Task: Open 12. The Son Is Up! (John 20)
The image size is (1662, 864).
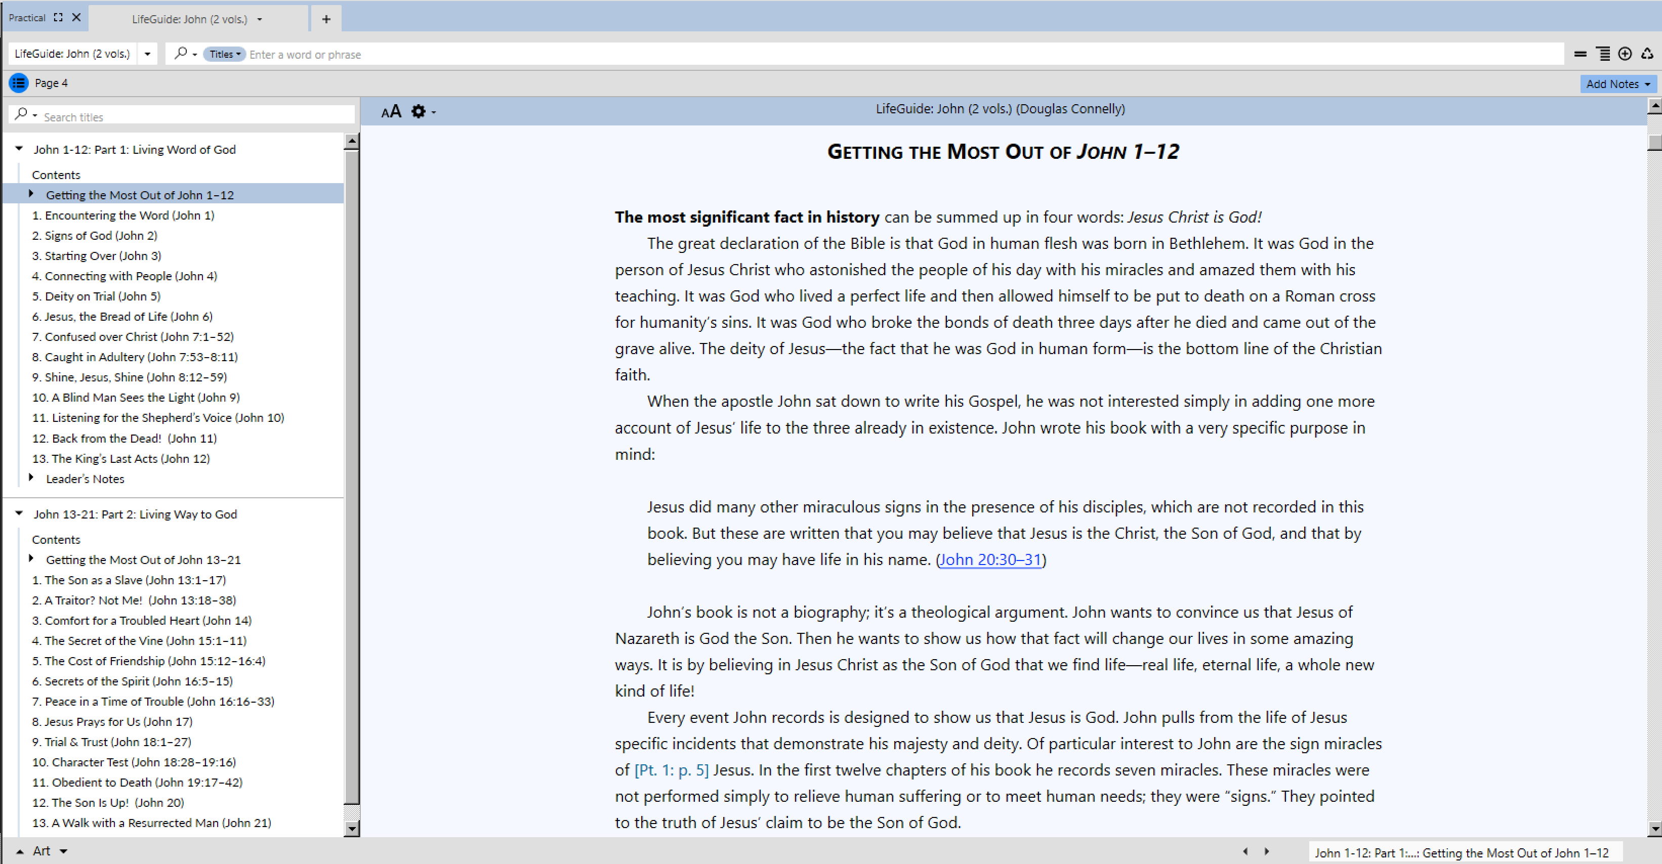Action: [108, 803]
